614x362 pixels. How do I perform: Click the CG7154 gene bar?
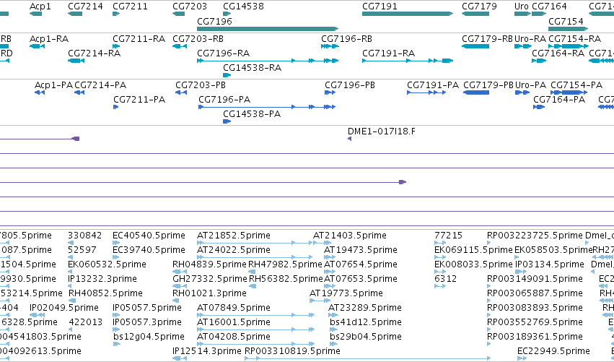point(569,29)
